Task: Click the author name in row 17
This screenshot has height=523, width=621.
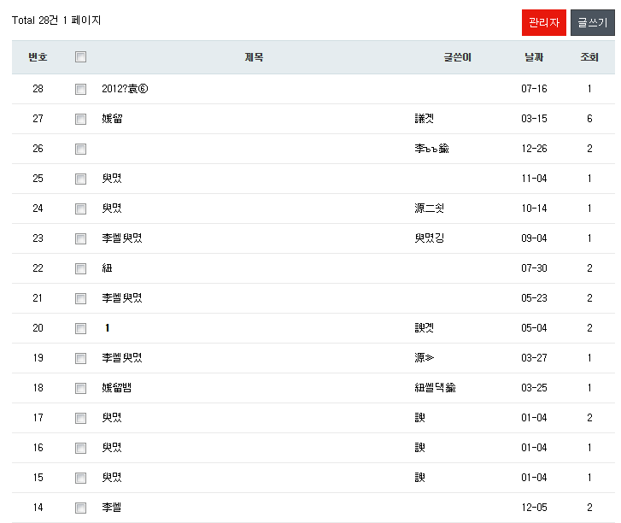Action: tap(419, 418)
